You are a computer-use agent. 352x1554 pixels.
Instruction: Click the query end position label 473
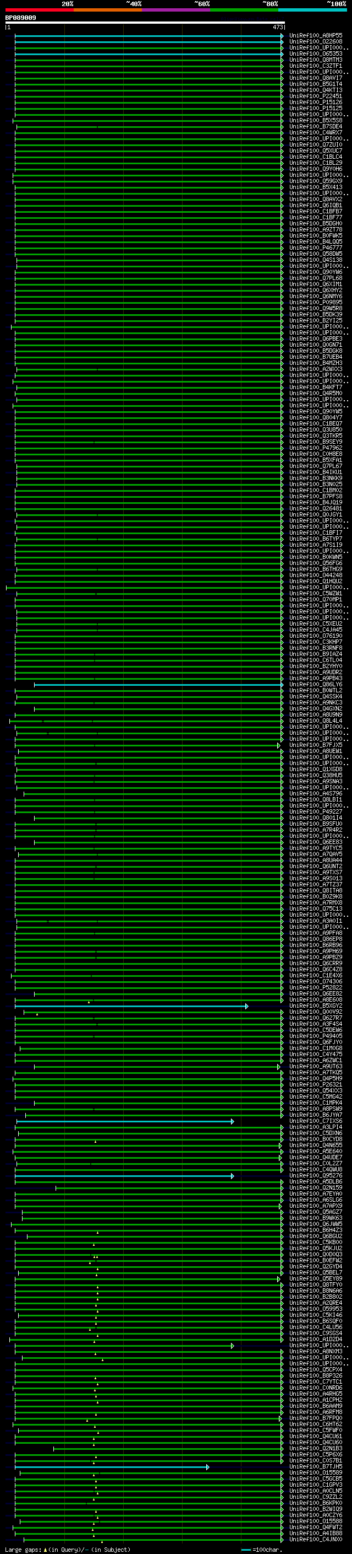click(277, 27)
